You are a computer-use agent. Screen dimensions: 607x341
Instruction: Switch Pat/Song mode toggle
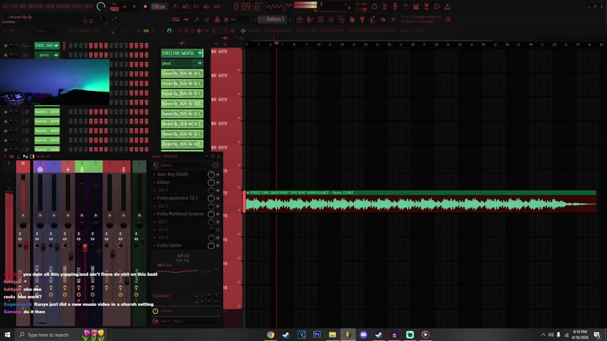point(114,7)
